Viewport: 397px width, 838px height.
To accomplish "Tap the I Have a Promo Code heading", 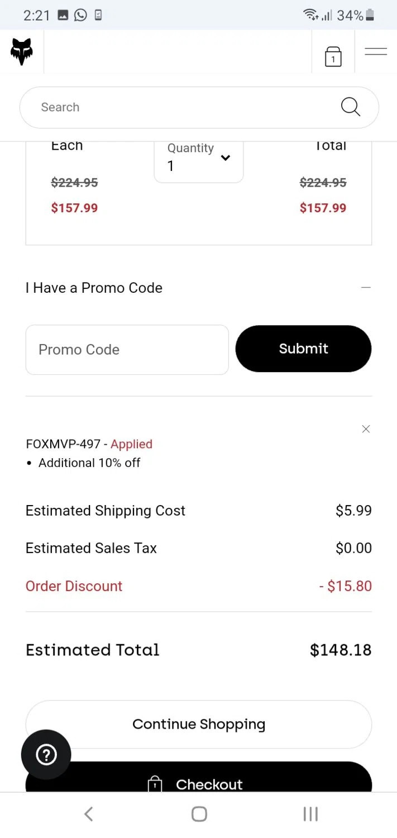I will point(94,288).
